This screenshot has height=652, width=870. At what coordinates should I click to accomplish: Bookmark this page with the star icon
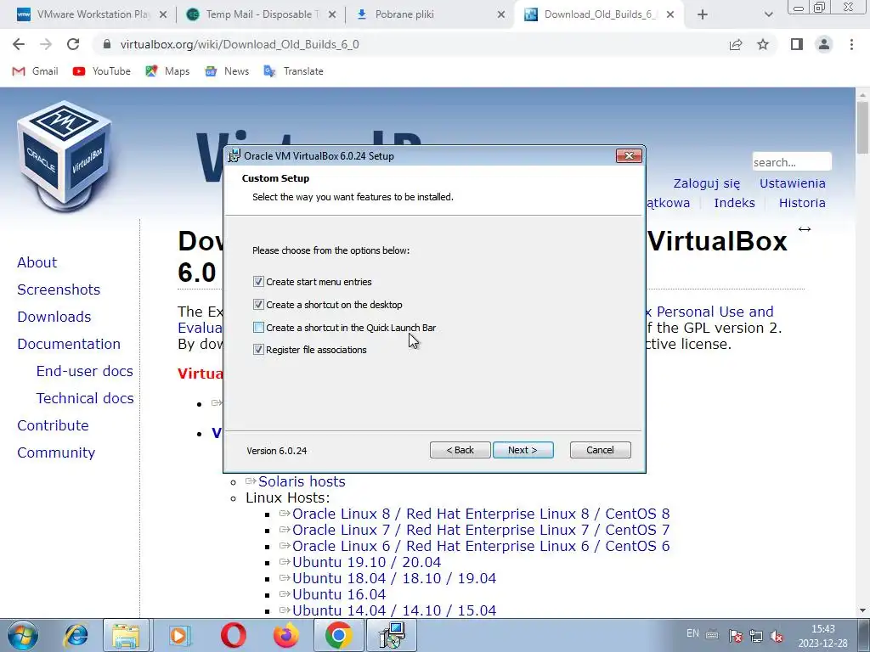tap(763, 44)
